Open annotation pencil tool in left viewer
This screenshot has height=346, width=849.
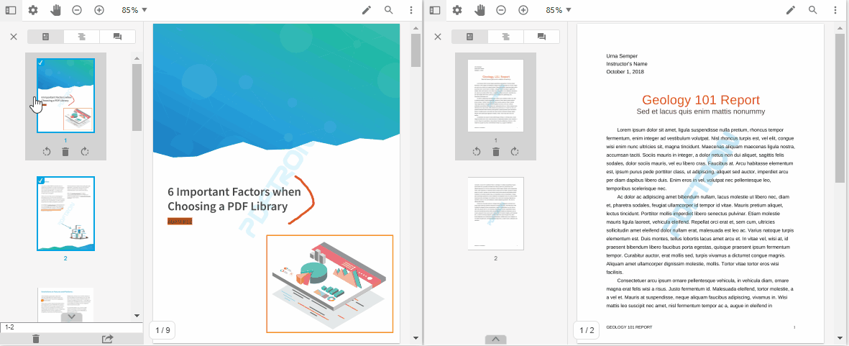[x=367, y=10]
